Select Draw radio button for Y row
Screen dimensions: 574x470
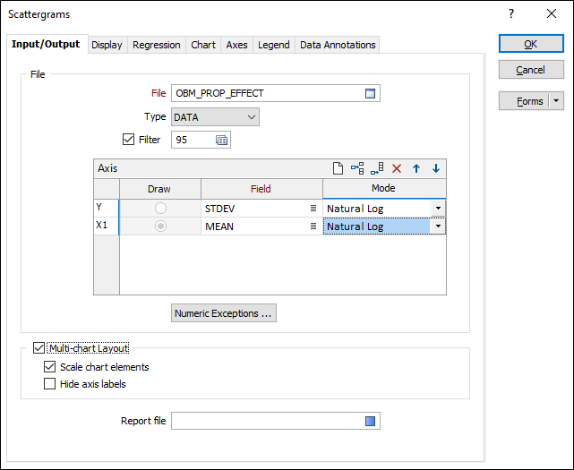coord(160,209)
